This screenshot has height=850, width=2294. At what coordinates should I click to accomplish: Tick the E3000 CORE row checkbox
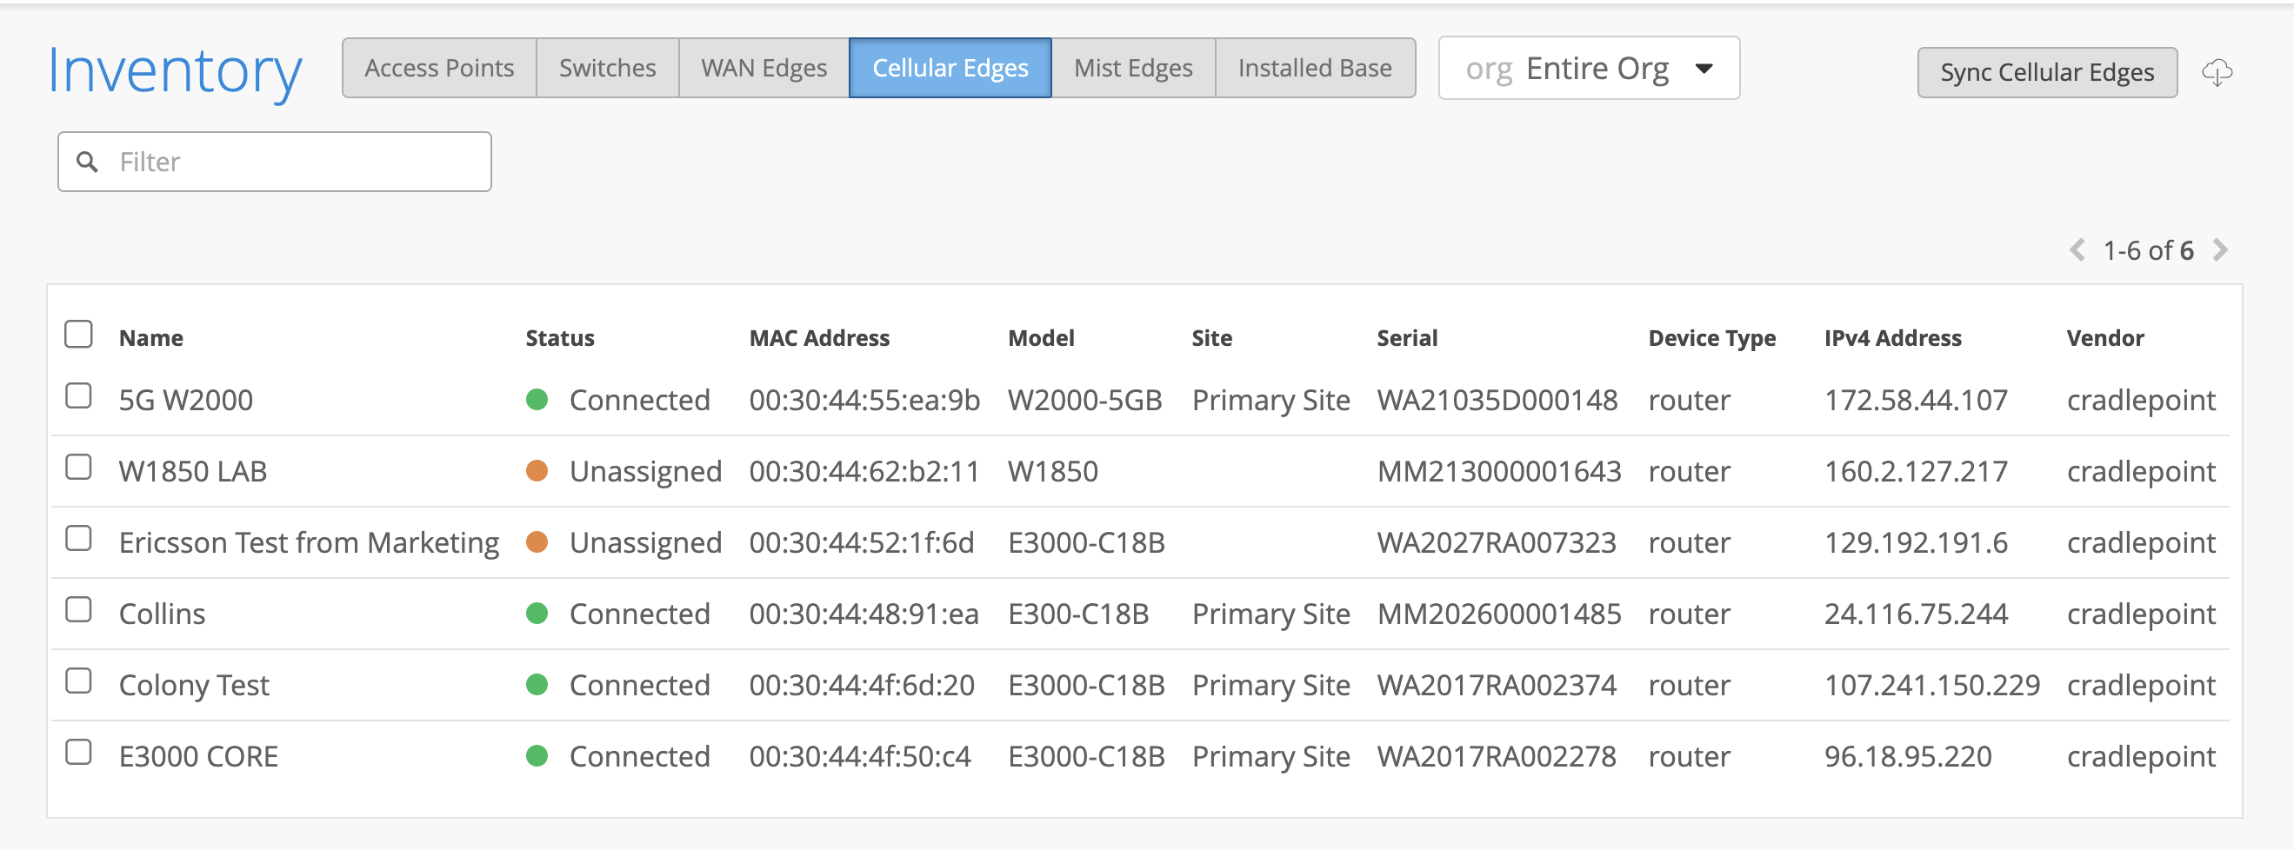[x=78, y=752]
